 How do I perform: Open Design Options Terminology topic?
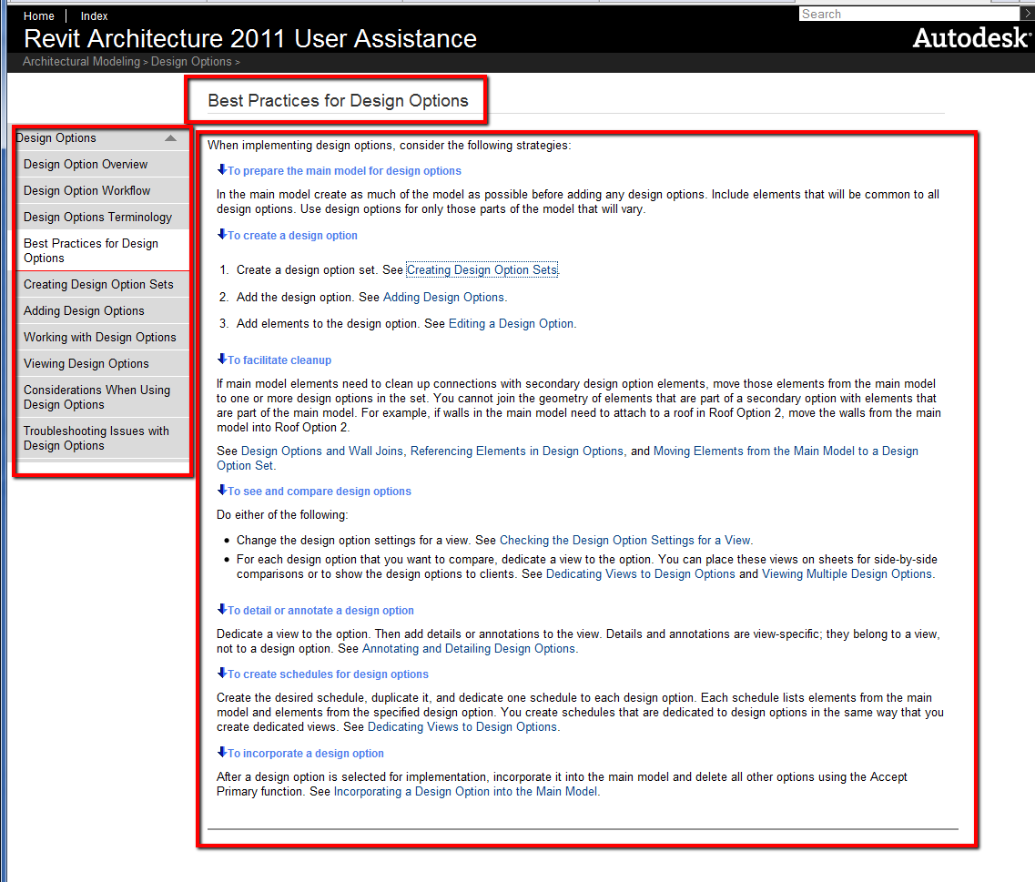pyautogui.click(x=102, y=217)
